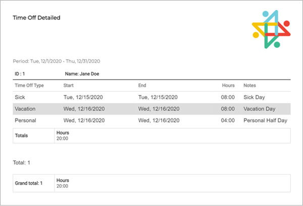
Task: Click the End column header
Action: click(142, 85)
